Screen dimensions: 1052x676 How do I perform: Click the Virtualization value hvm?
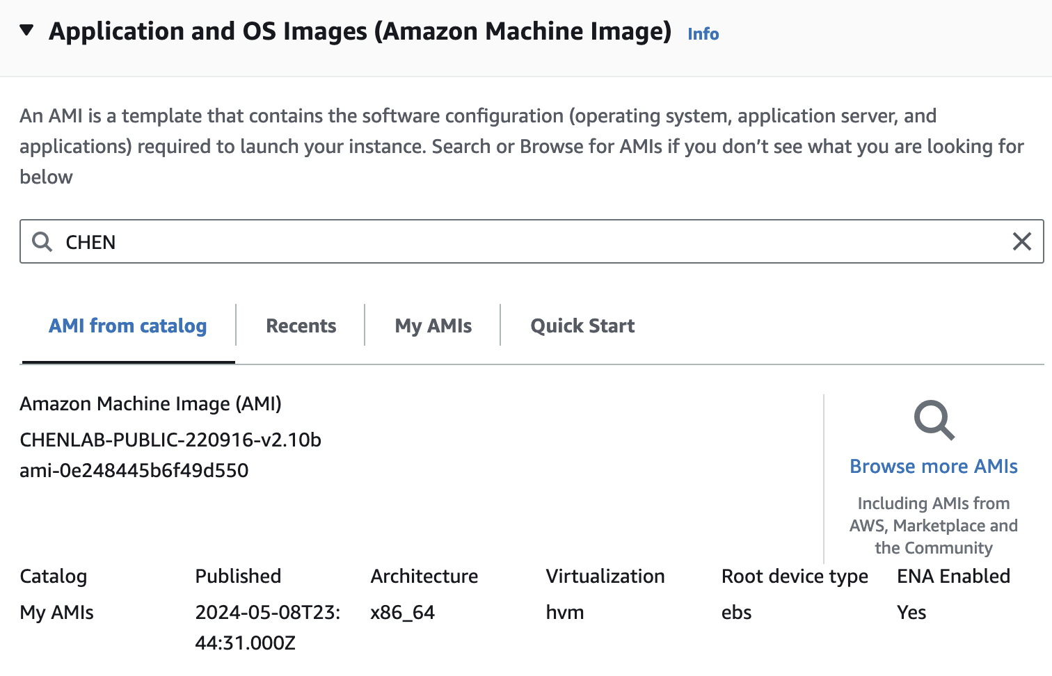click(565, 612)
